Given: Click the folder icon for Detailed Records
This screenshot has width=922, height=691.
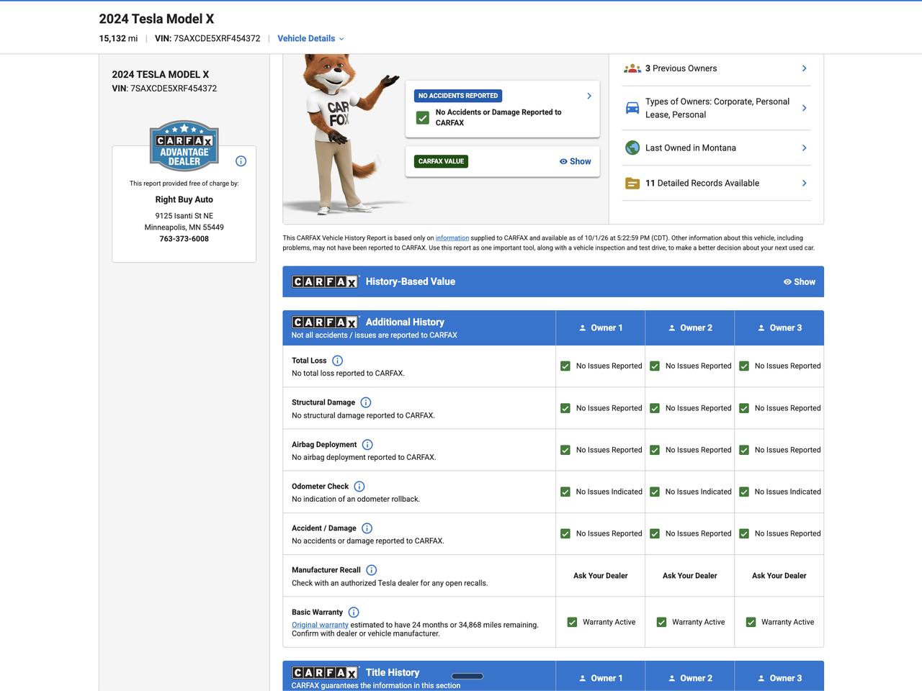Looking at the screenshot, I should (x=632, y=184).
